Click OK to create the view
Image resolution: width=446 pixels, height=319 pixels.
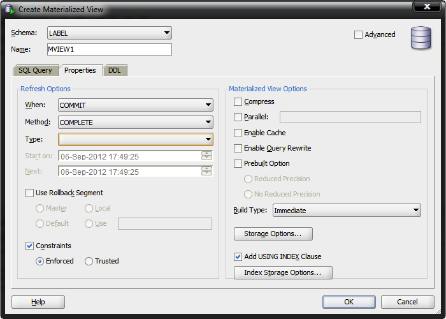pyautogui.click(x=349, y=302)
